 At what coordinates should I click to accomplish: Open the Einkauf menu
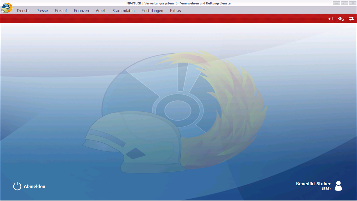pyautogui.click(x=61, y=11)
